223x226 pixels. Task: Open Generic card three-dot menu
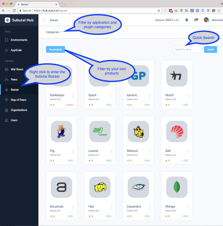point(150,96)
